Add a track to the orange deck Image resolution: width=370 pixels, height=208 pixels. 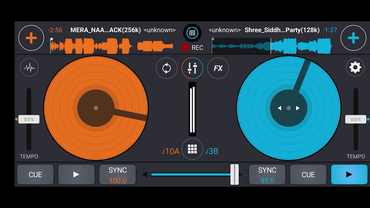[x=31, y=38]
